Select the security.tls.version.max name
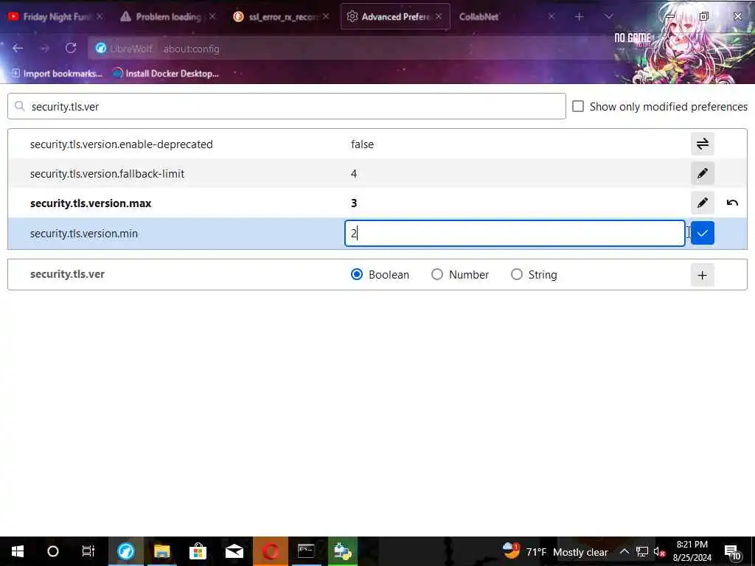This screenshot has height=566, width=755. point(91,203)
